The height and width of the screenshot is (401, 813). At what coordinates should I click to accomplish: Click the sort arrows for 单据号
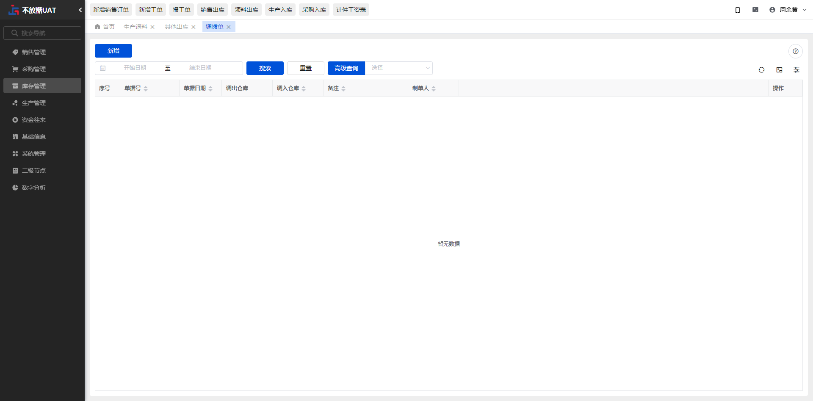pyautogui.click(x=146, y=88)
